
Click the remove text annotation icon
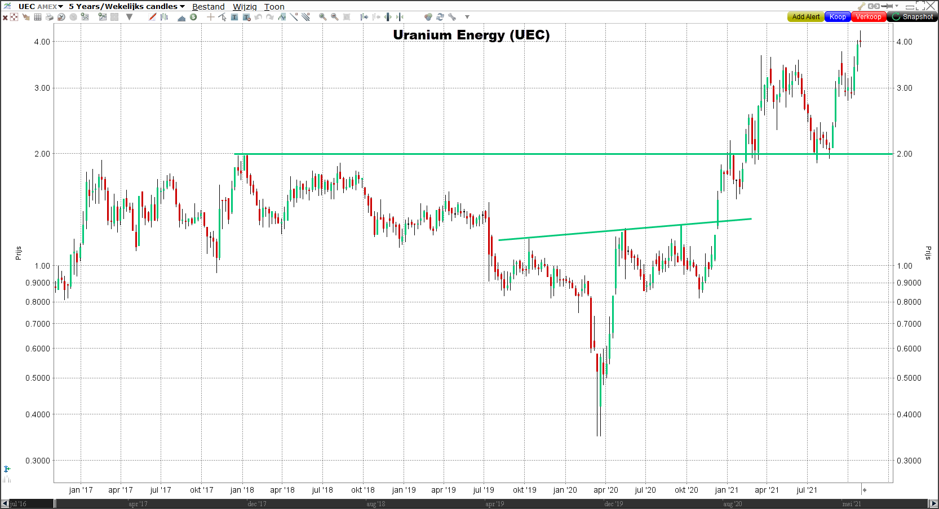click(x=246, y=17)
